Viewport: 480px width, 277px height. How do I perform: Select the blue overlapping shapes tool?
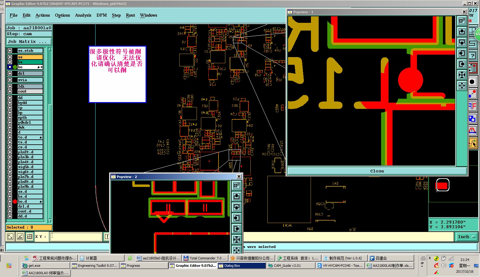click(x=473, y=119)
